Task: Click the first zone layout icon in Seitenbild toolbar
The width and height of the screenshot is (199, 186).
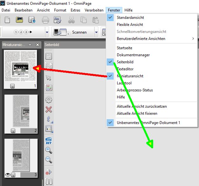Action: [x=49, y=56]
